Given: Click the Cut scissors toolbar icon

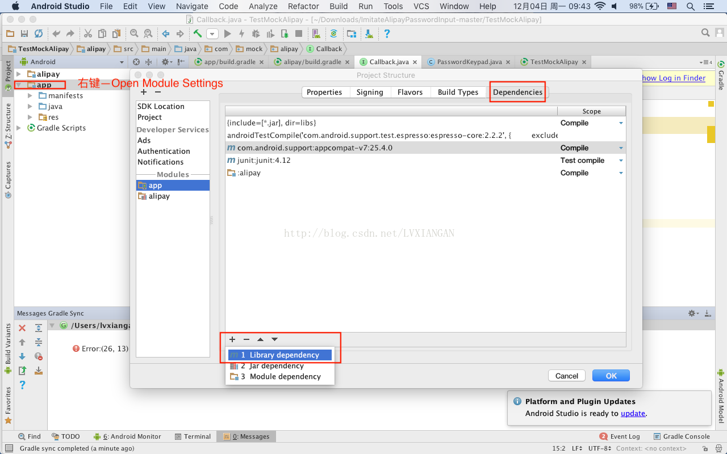Looking at the screenshot, I should pyautogui.click(x=88, y=34).
